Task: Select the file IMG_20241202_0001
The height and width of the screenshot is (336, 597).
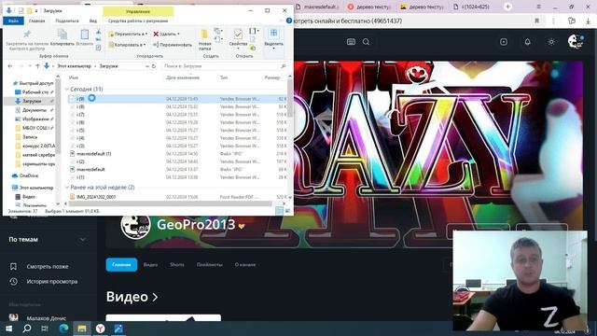Action: tap(176, 197)
